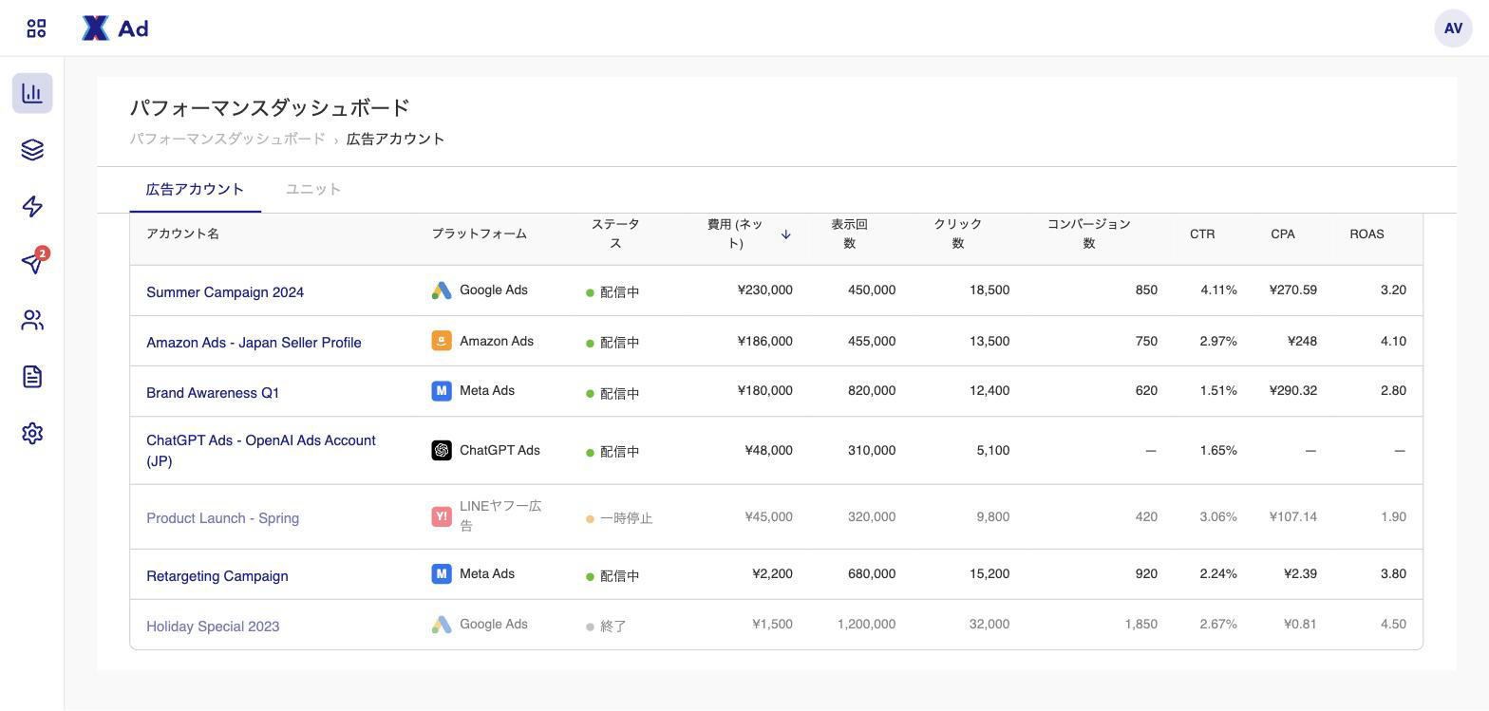Sort by アカウント名 column header
This screenshot has width=1489, height=711.
coord(182,234)
